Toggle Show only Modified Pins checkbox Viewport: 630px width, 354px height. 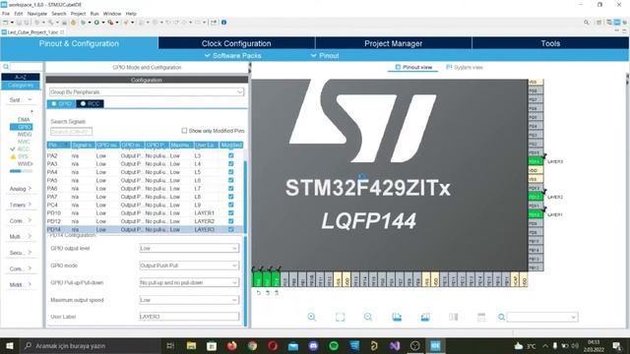coord(184,131)
